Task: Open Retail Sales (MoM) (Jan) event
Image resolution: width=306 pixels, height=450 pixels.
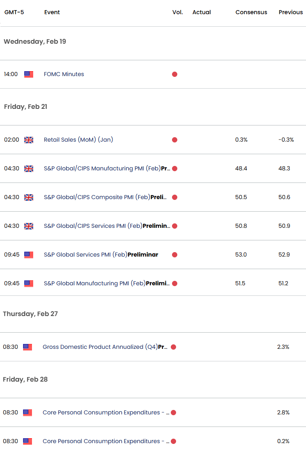Action: point(79,140)
